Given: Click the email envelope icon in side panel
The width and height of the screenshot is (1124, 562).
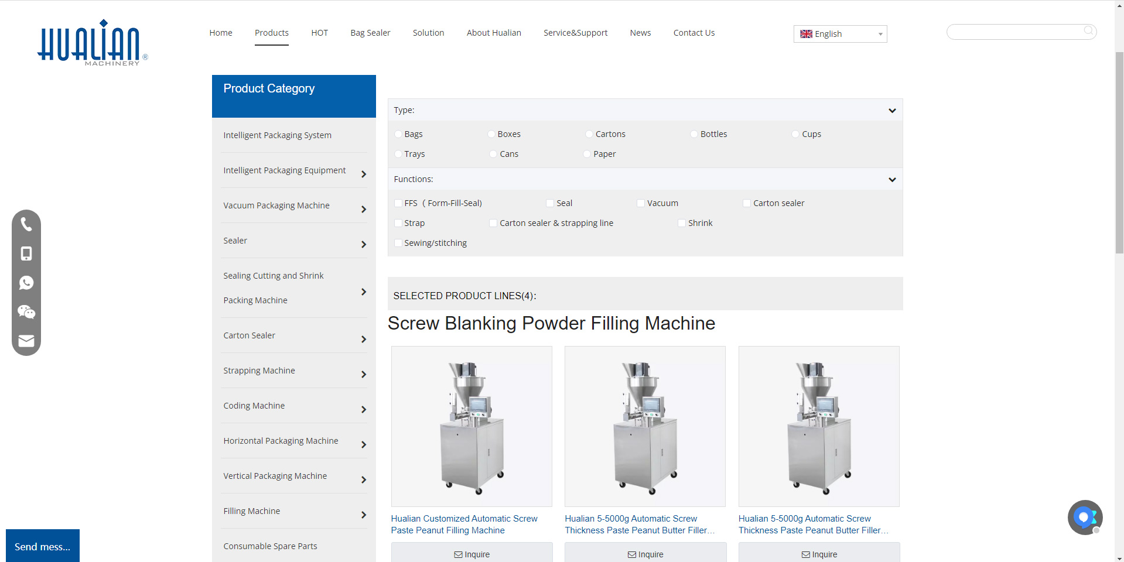Looking at the screenshot, I should click(26, 341).
